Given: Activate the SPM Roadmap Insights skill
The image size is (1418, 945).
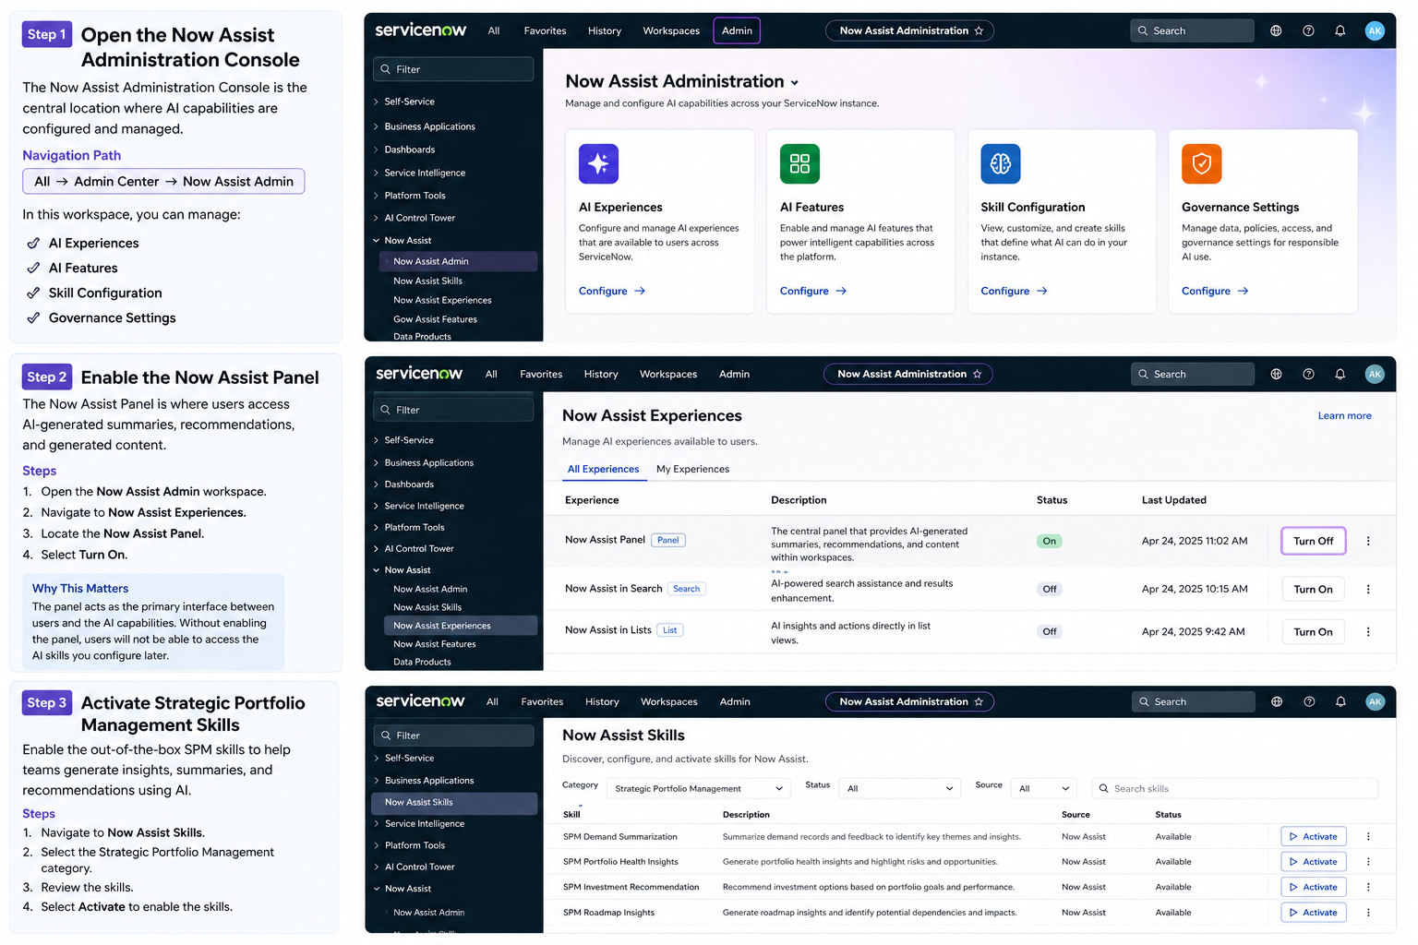Looking at the screenshot, I should pos(1314,913).
